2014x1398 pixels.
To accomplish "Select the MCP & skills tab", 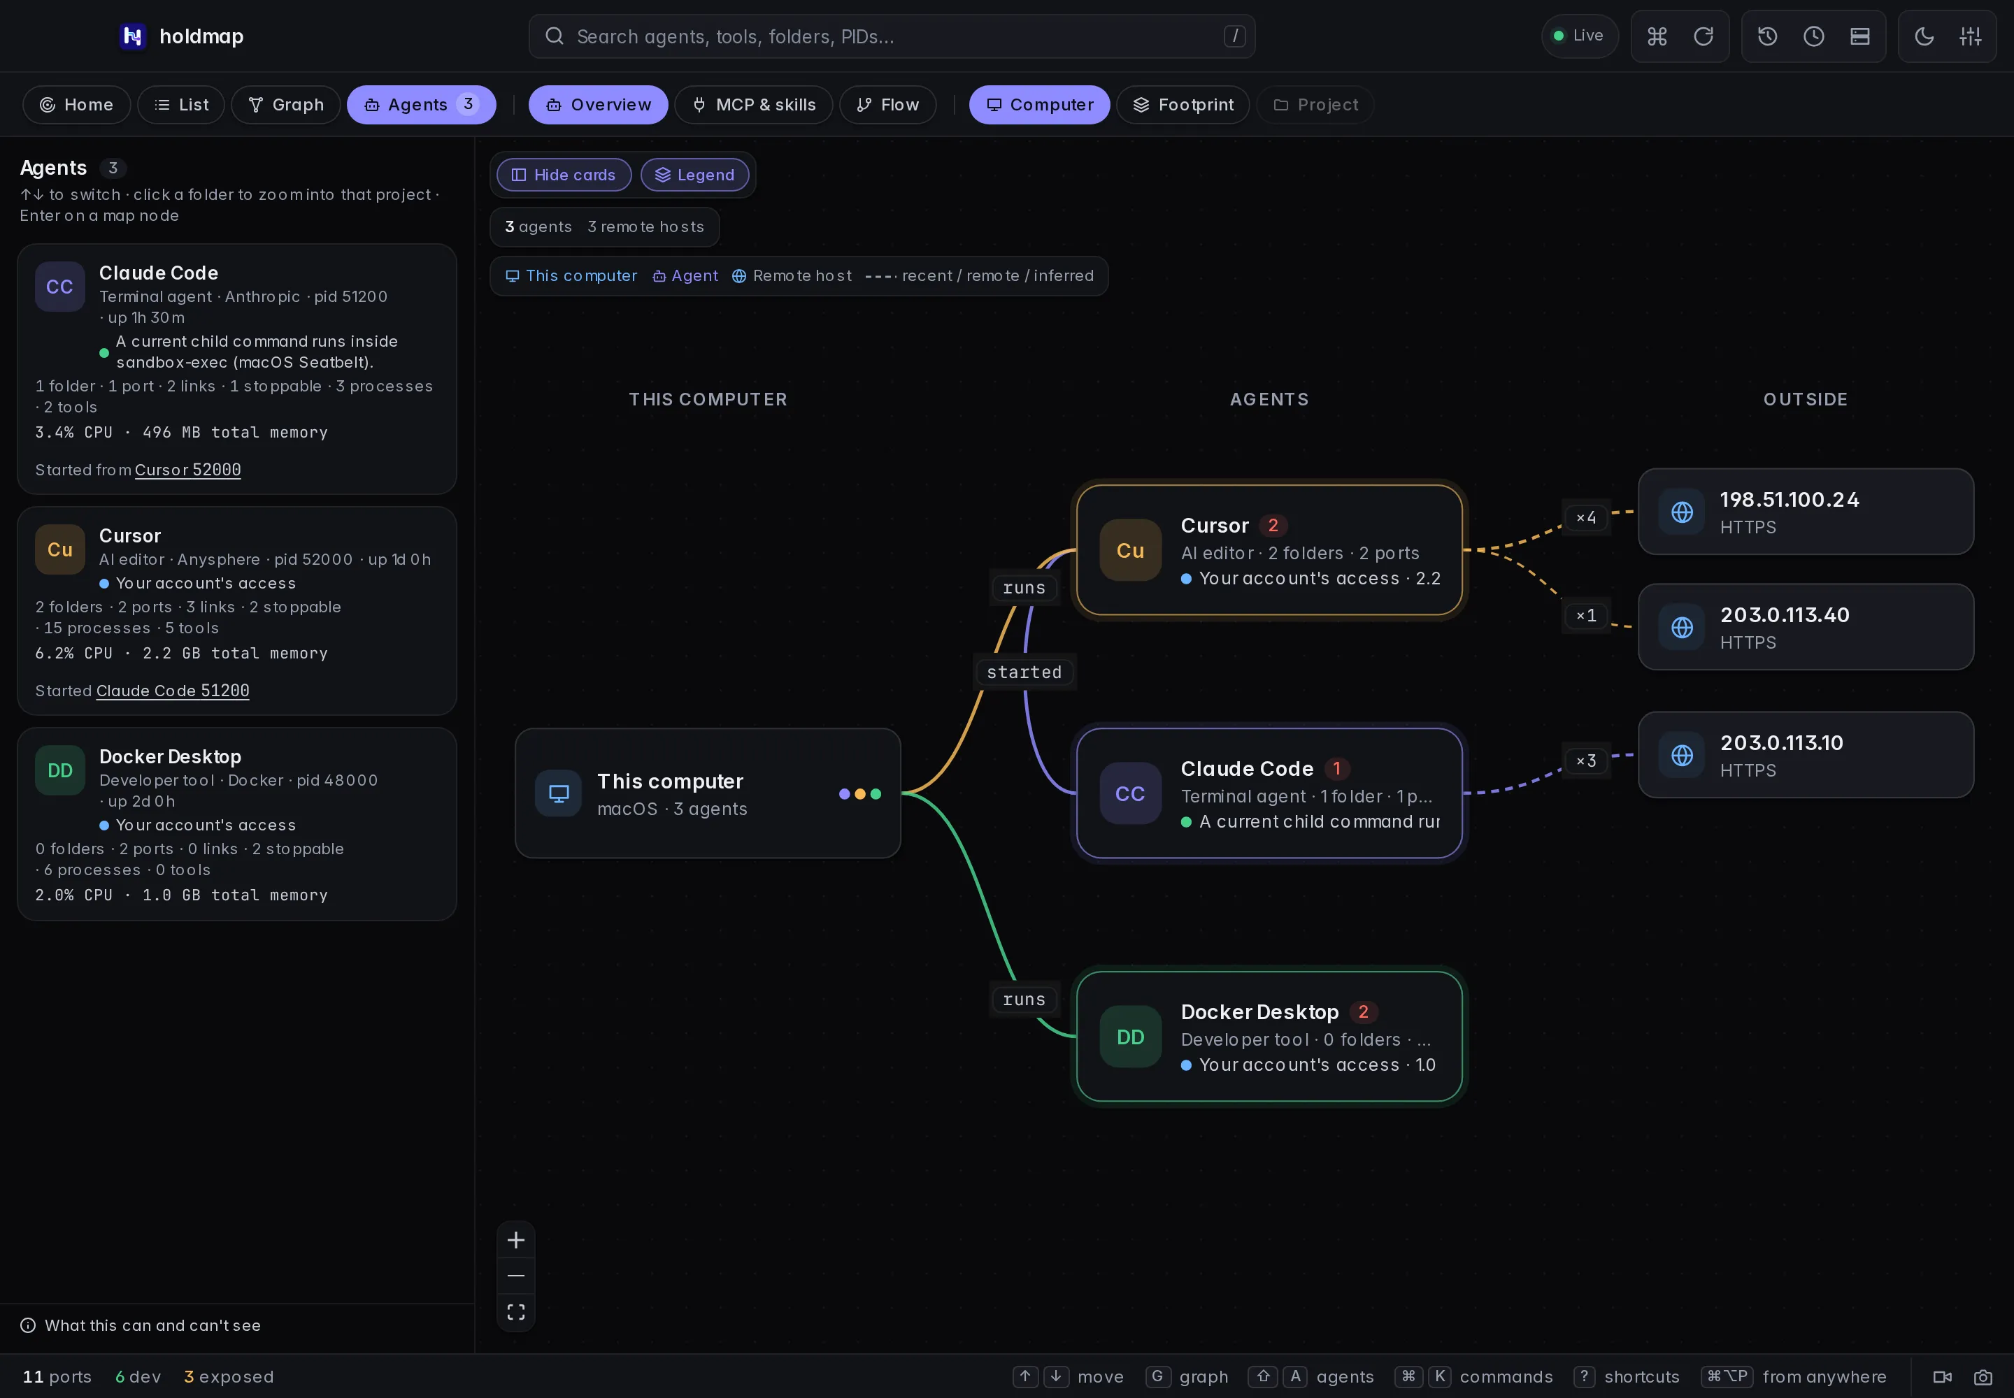I will pos(754,105).
